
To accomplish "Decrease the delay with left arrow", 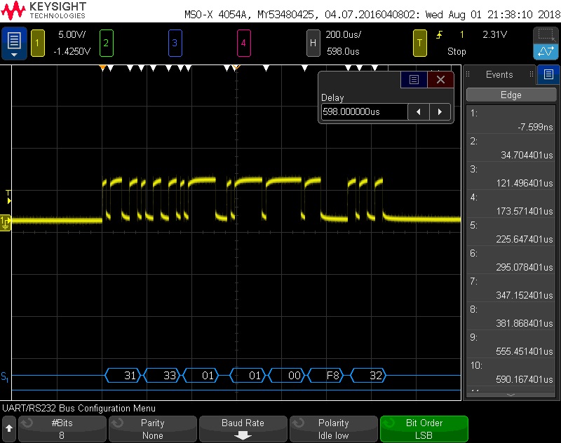I will pyautogui.click(x=419, y=111).
